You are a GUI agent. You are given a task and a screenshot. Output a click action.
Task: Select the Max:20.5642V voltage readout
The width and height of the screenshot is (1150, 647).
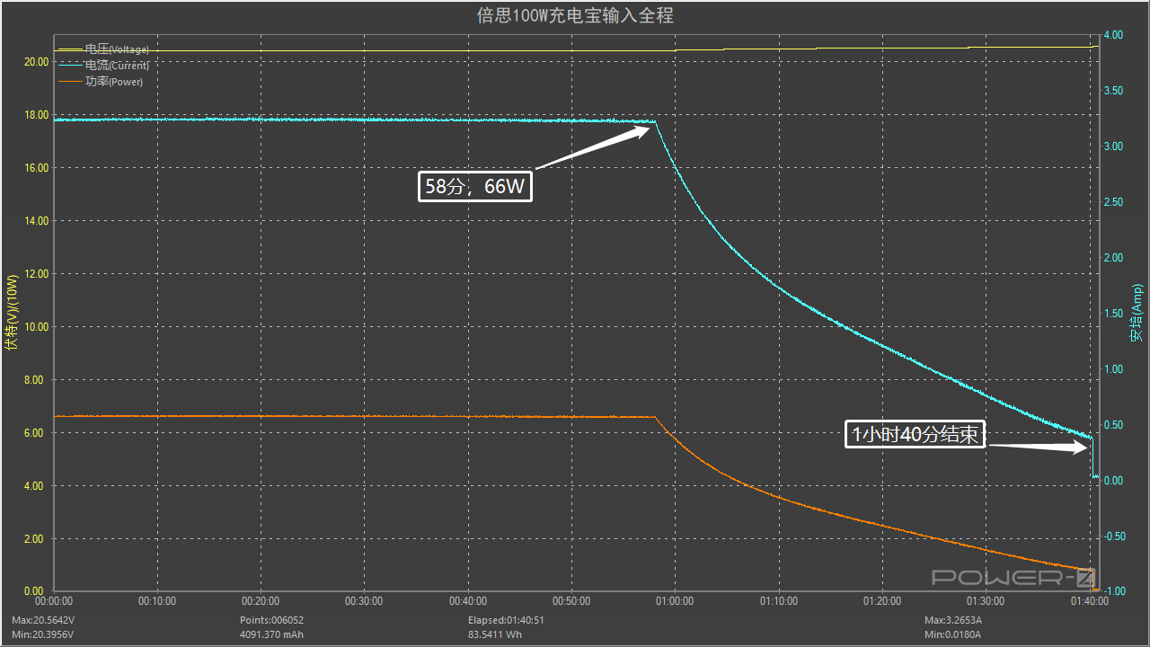pos(43,620)
